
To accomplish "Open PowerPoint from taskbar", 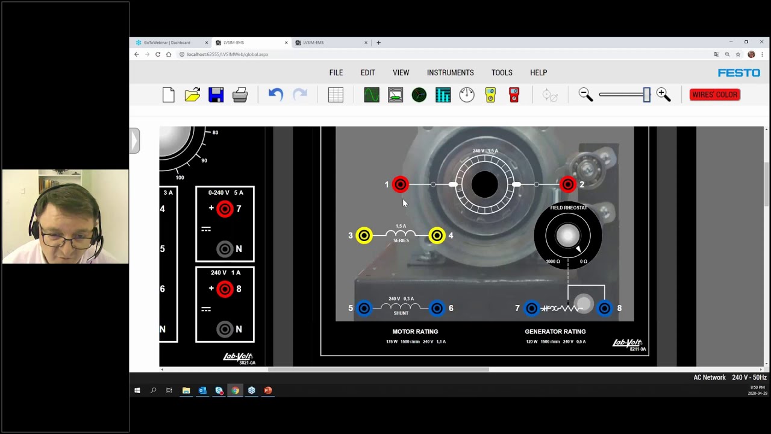I will [x=268, y=391].
